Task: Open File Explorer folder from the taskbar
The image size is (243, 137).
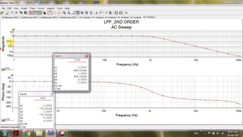Action: click(39, 133)
